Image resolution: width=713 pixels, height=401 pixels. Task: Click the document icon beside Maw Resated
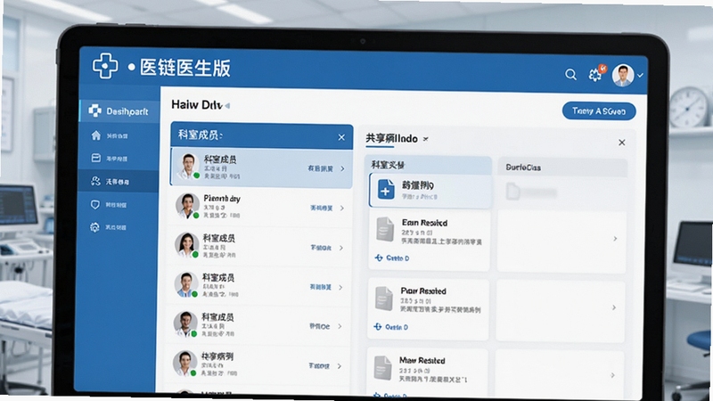[x=382, y=367]
